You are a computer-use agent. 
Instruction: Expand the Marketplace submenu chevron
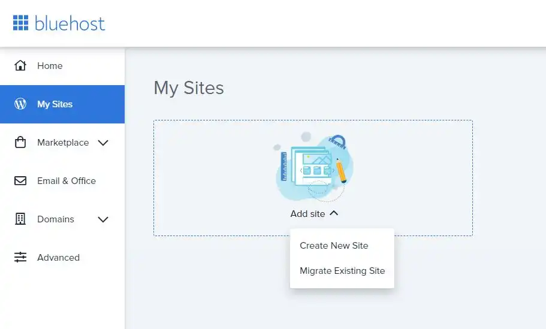point(103,143)
